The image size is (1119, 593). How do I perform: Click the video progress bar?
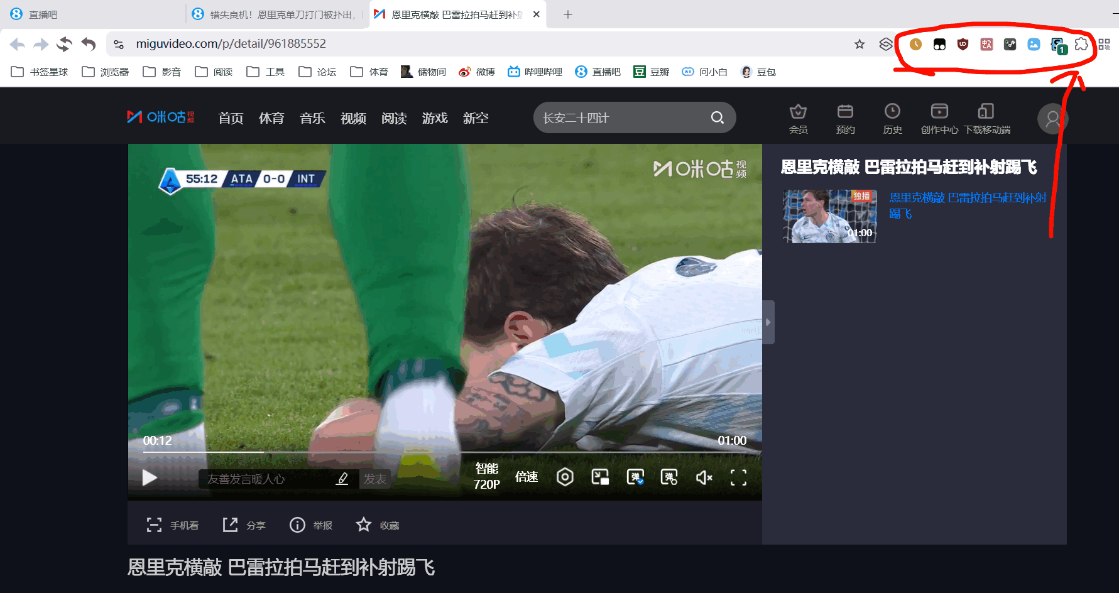pos(440,452)
